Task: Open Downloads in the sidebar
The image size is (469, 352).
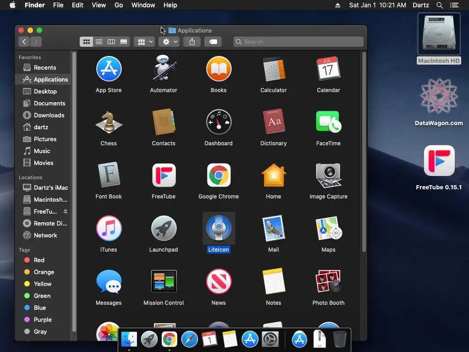Action: [43, 115]
